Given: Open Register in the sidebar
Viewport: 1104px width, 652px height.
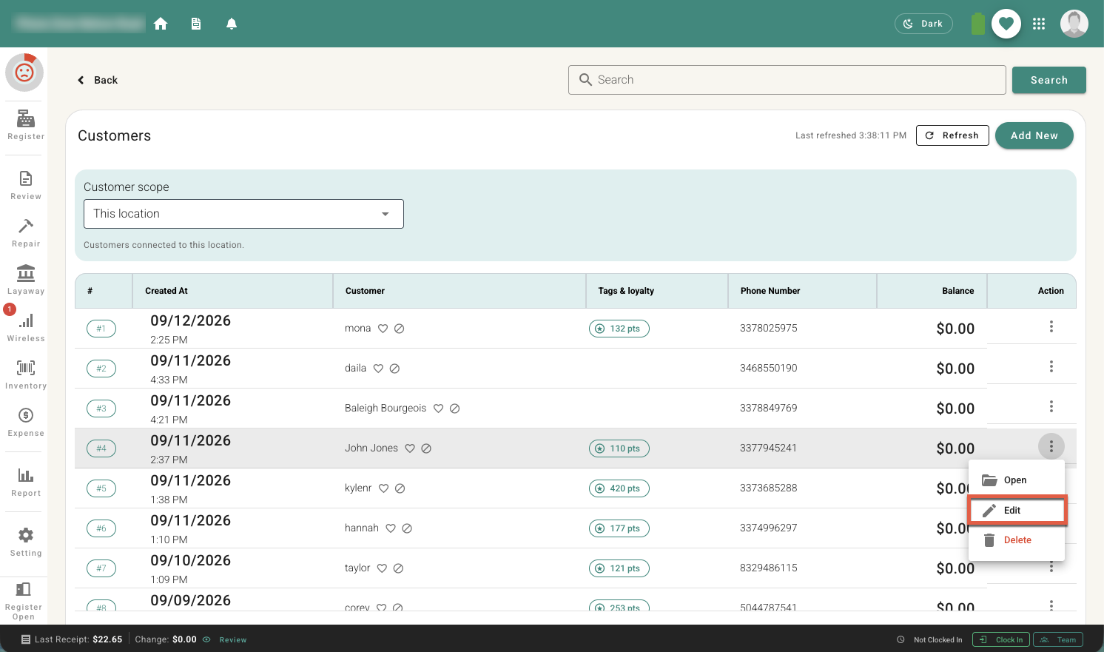Looking at the screenshot, I should pos(26,124).
